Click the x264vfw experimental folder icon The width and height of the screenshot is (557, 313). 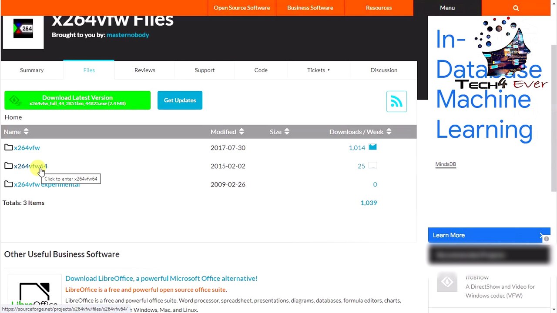tap(9, 184)
